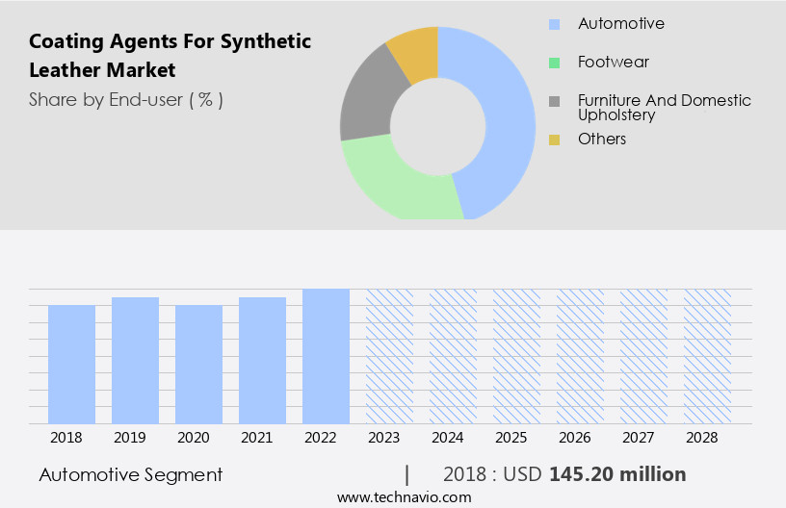The image size is (786, 508).
Task: Select the Automotive legend label
Action: (x=620, y=24)
